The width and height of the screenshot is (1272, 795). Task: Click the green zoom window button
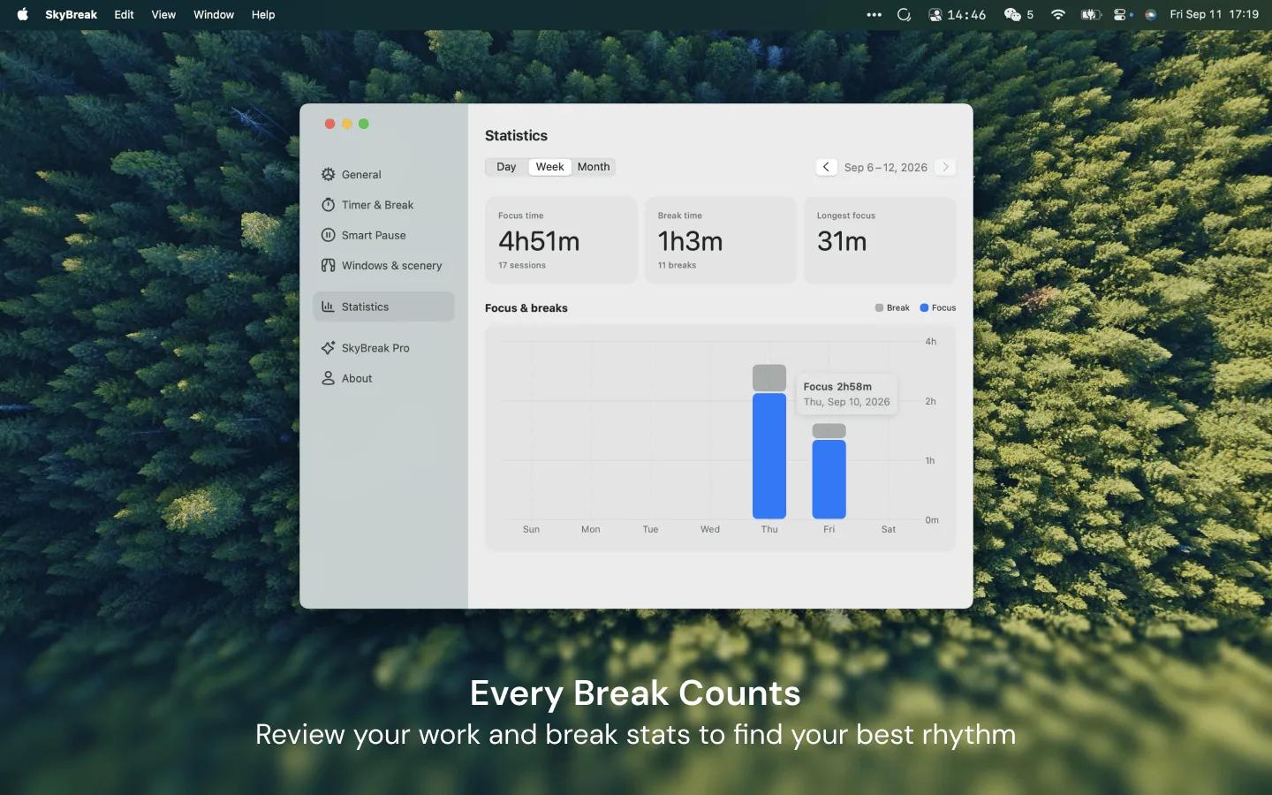coord(363,124)
